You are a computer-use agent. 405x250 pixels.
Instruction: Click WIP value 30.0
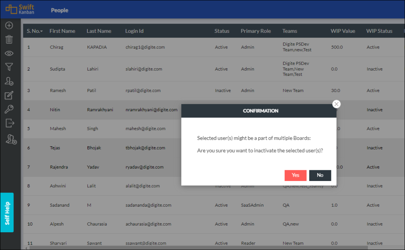point(335,91)
